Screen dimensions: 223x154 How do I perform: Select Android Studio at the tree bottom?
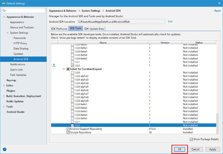point(15,112)
